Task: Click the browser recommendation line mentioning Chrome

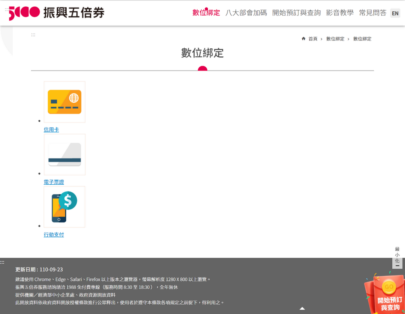Action: click(x=113, y=279)
